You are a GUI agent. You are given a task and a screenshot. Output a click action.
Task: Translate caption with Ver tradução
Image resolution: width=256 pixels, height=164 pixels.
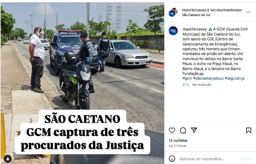(x=202, y=85)
